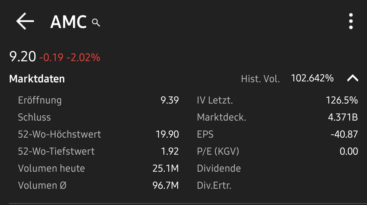The width and height of the screenshot is (367, 205).
Task: Tap the Marktdeck. value 4.371B
Action: pos(343,117)
